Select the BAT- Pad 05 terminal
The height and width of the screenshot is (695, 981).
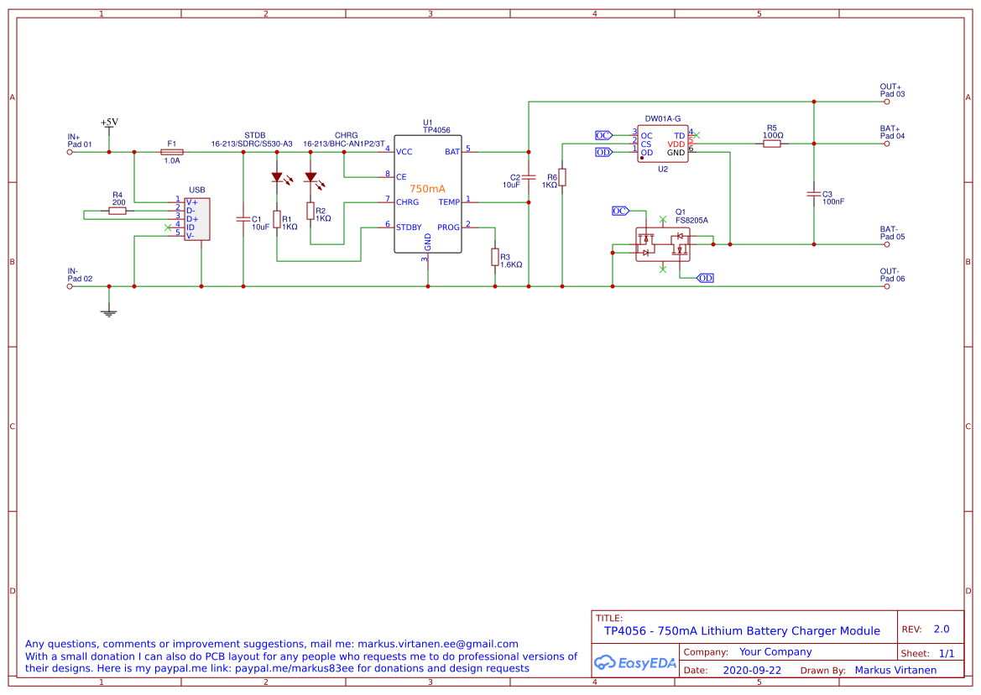coord(886,244)
